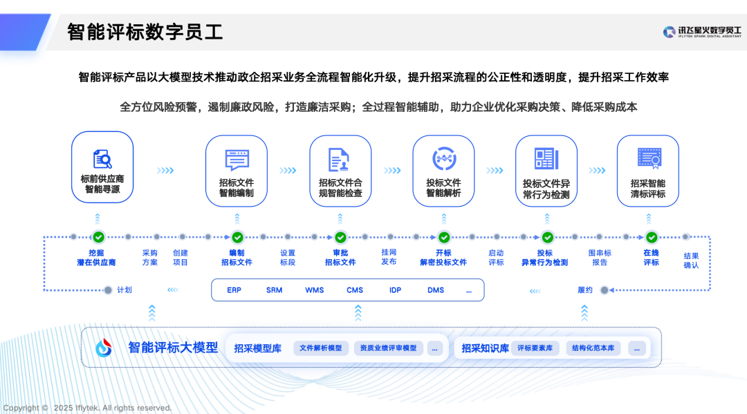Click the 围串标报告 step label
Screen dimensions: 747x414
(x=600, y=257)
